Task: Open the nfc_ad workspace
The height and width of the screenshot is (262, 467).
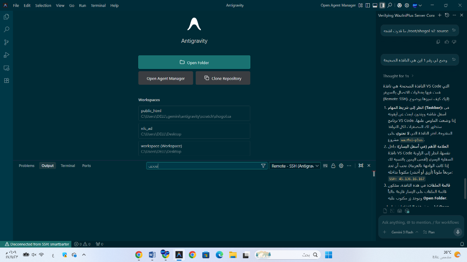Action: 194,131
